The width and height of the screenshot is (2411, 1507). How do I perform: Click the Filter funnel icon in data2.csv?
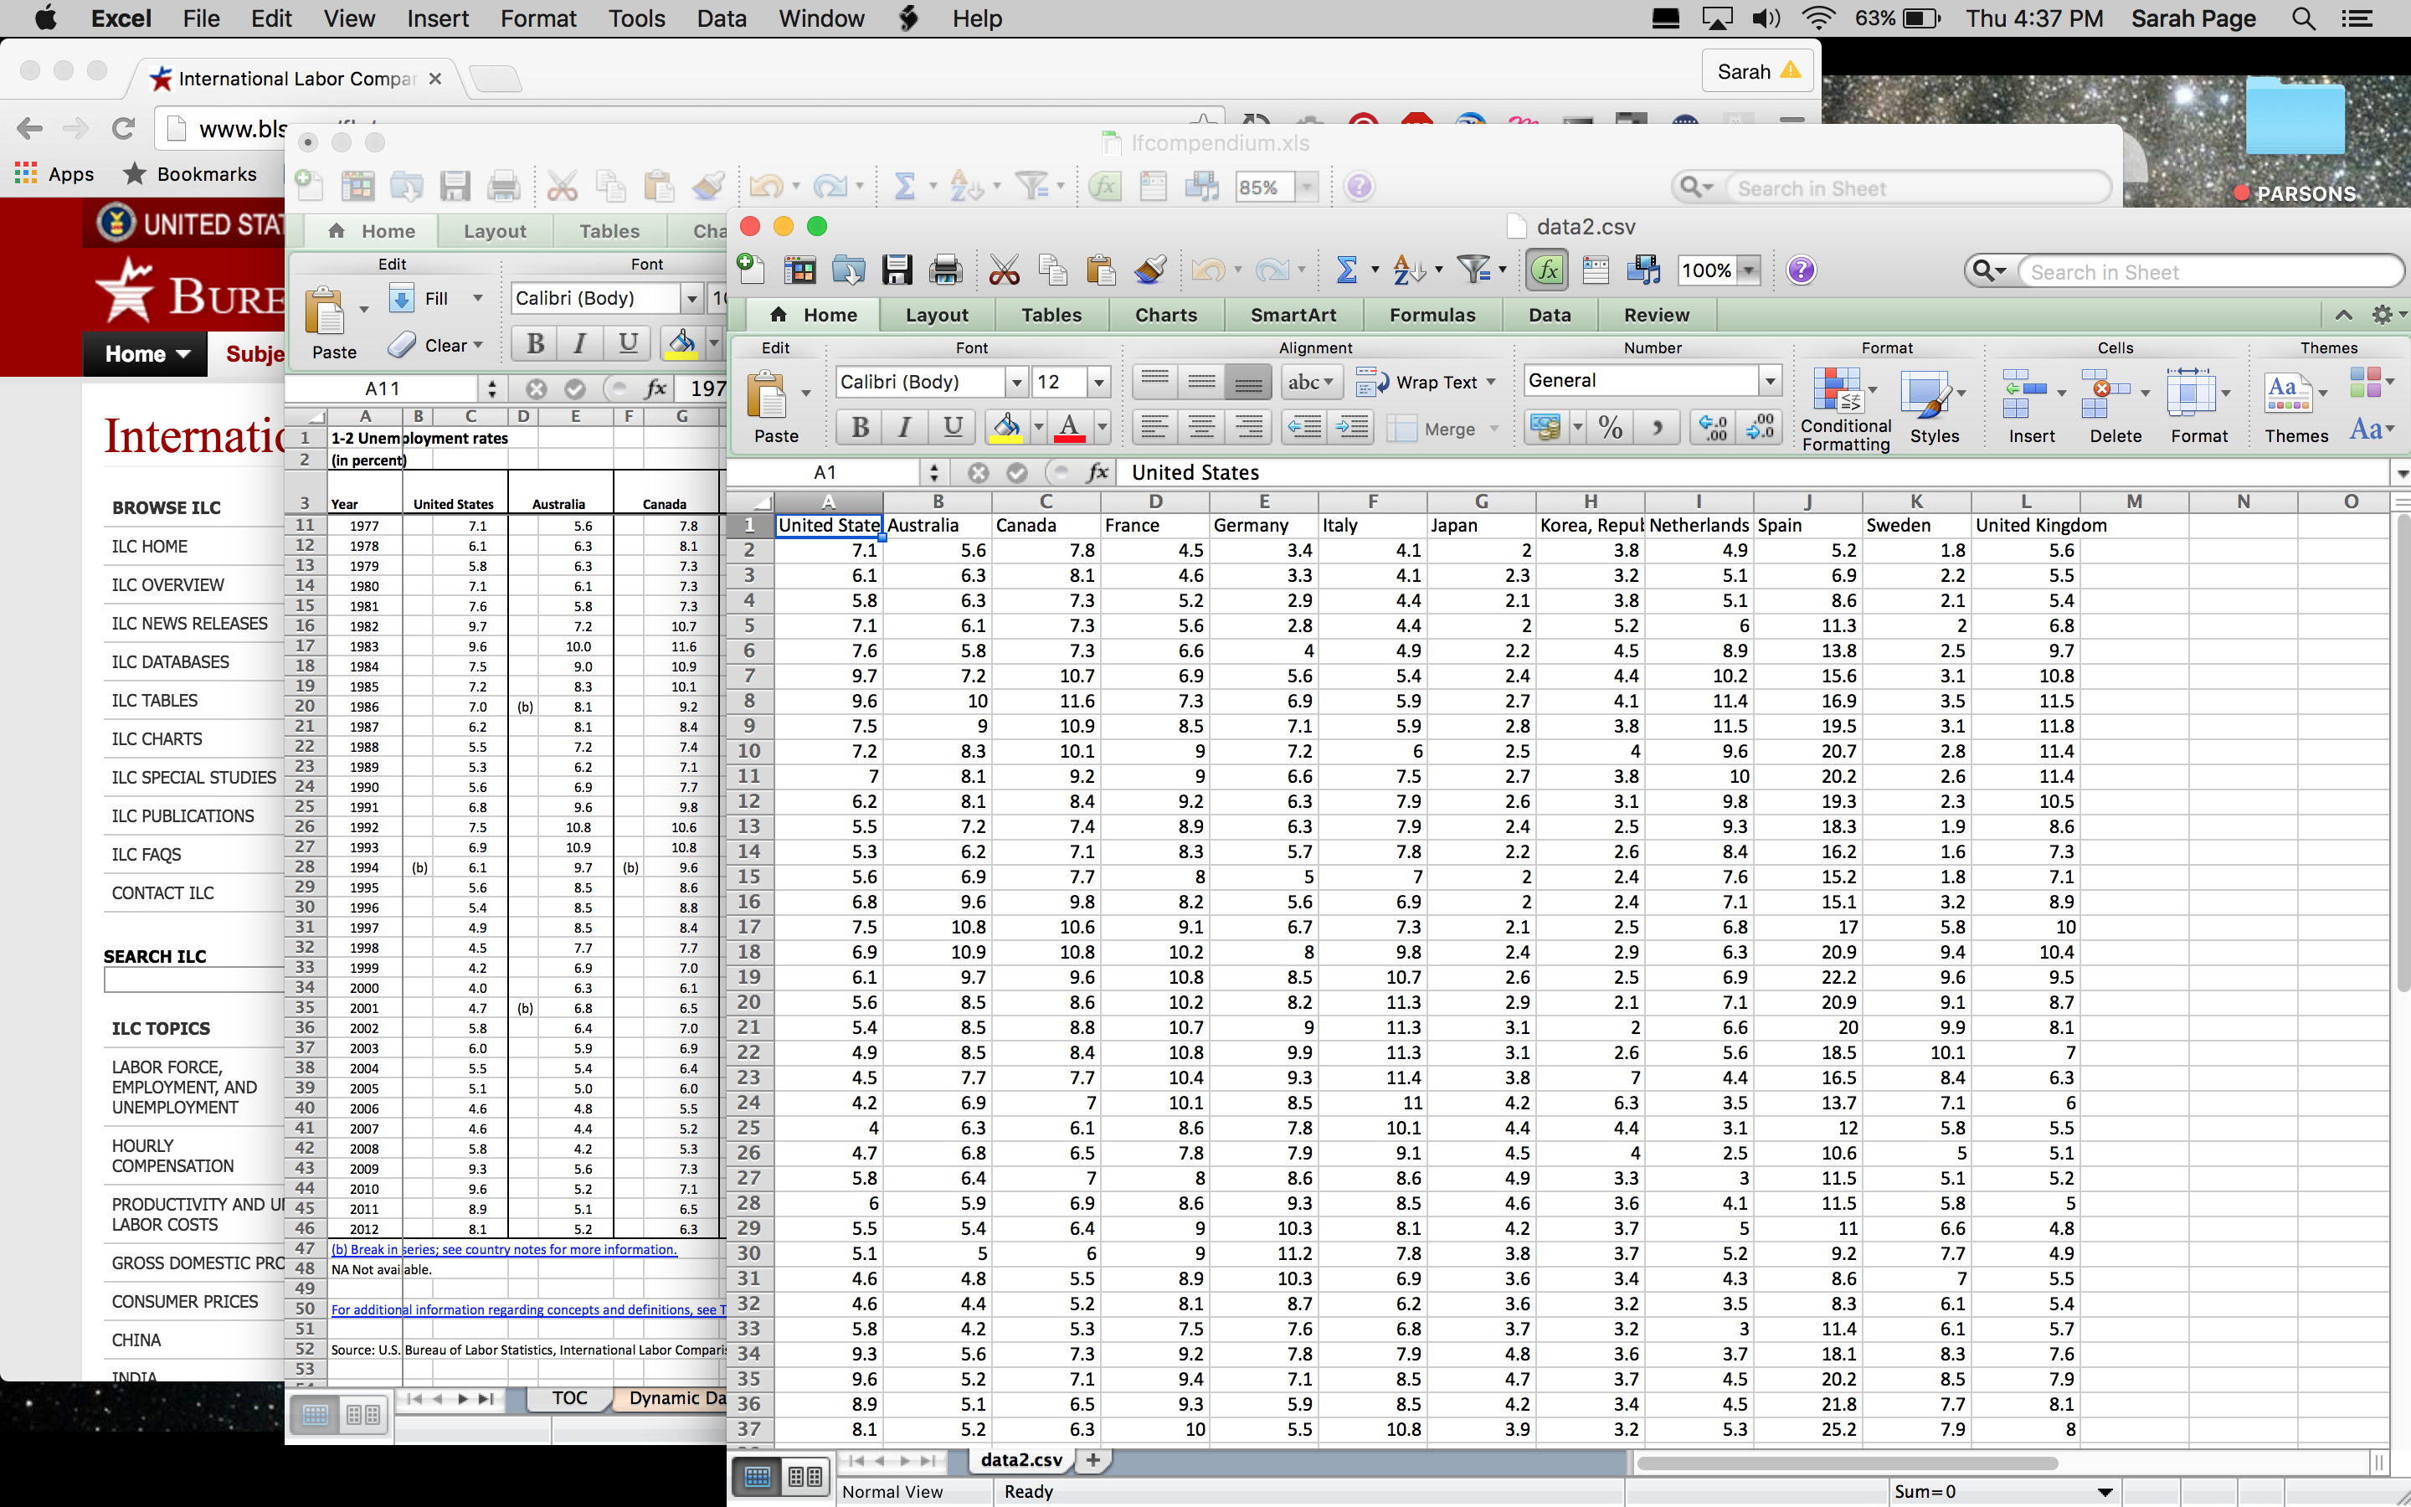1473,269
